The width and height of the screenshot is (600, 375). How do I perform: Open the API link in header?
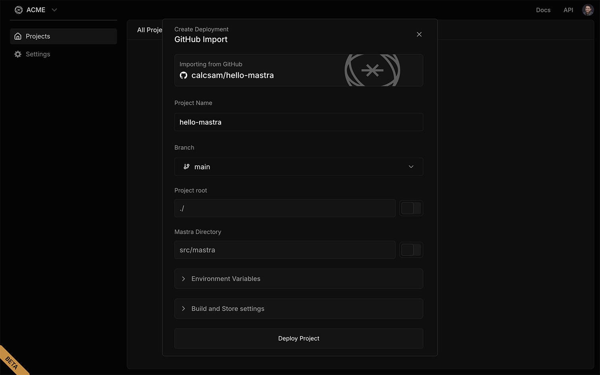pos(568,10)
